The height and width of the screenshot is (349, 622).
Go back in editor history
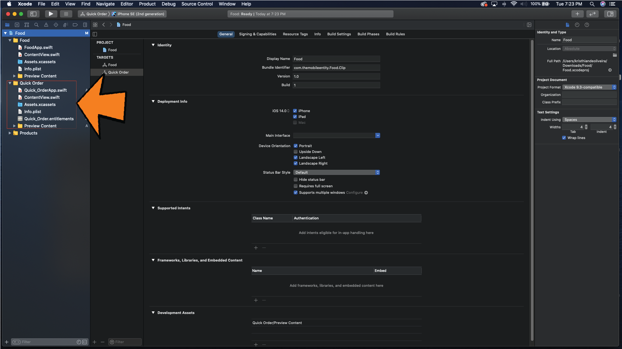tap(104, 25)
